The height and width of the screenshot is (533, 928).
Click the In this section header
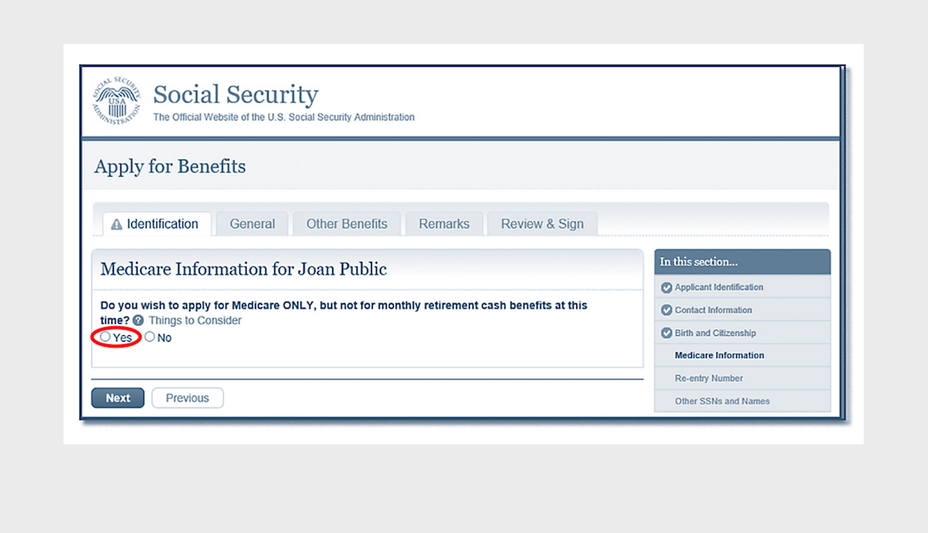698,261
